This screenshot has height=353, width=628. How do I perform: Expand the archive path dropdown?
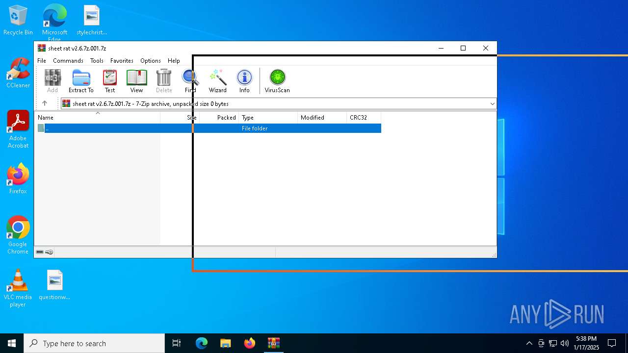click(492, 103)
